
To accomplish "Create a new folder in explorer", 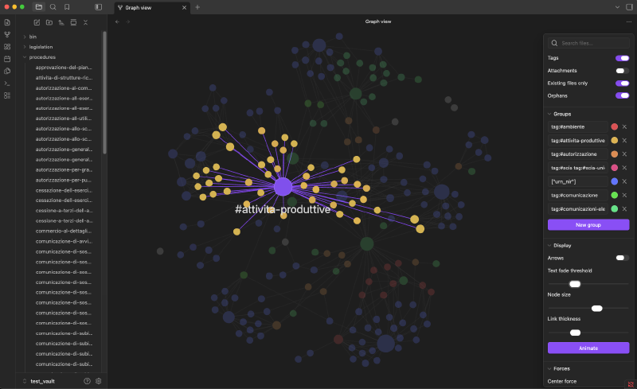I will [x=49, y=22].
